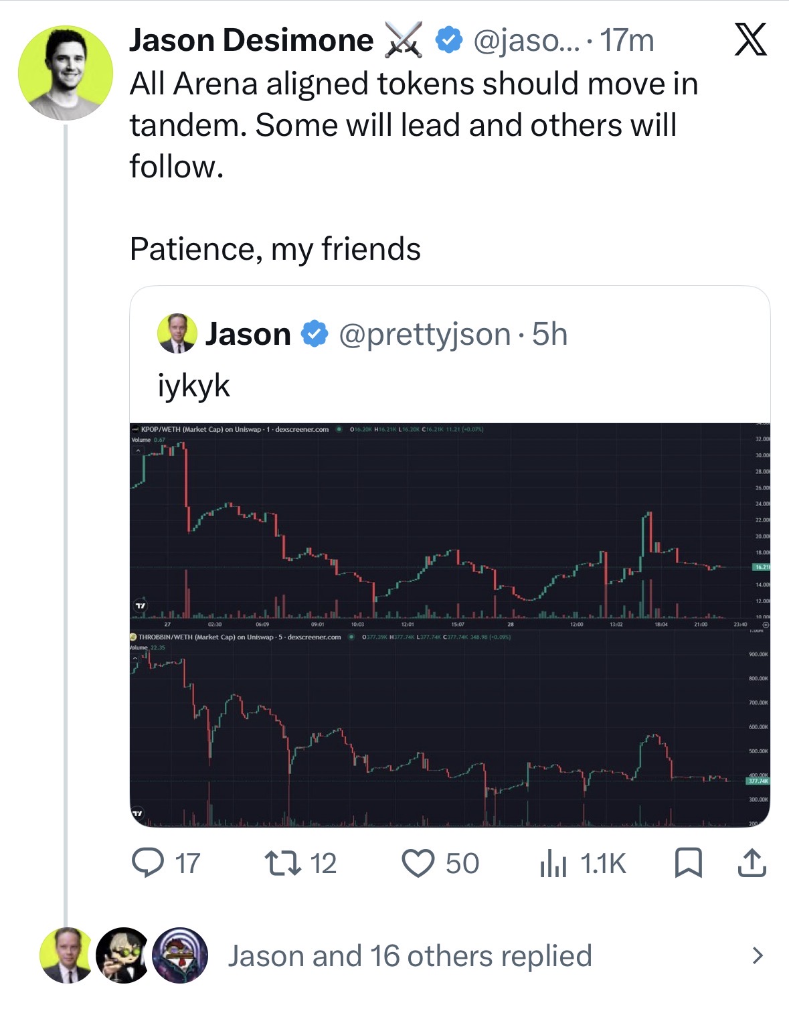Open view analytics bar chart icon
789x1009 pixels.
(553, 863)
